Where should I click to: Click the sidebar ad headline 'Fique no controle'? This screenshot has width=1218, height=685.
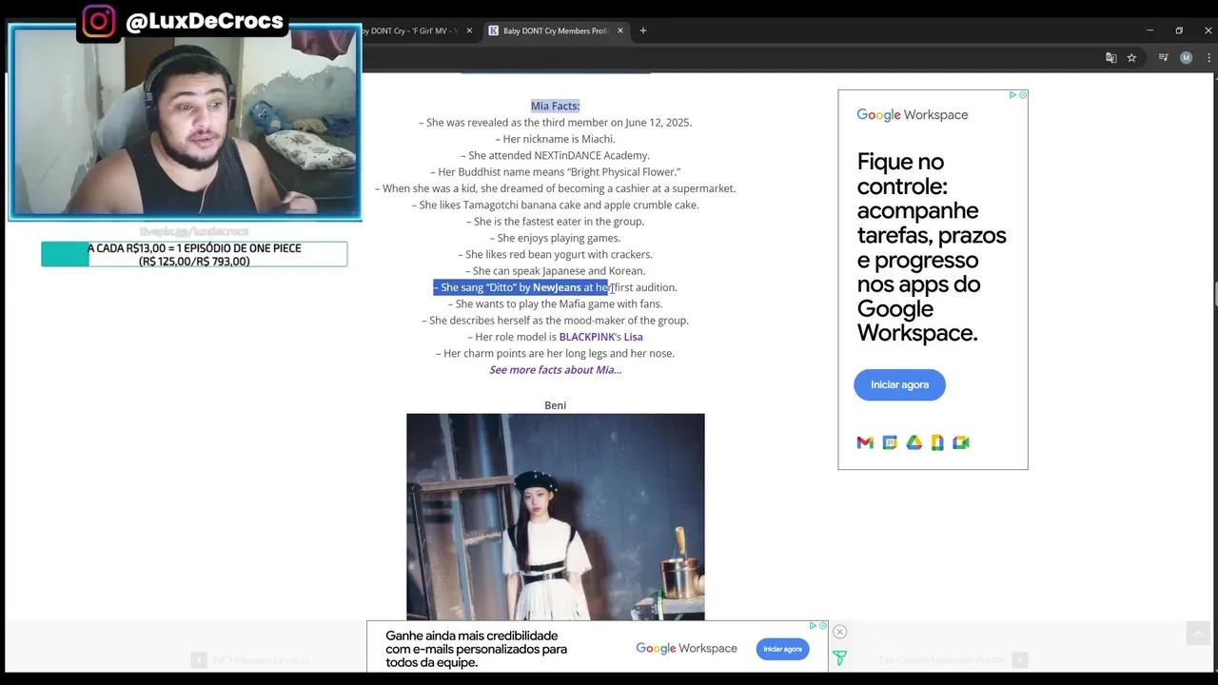click(931, 247)
